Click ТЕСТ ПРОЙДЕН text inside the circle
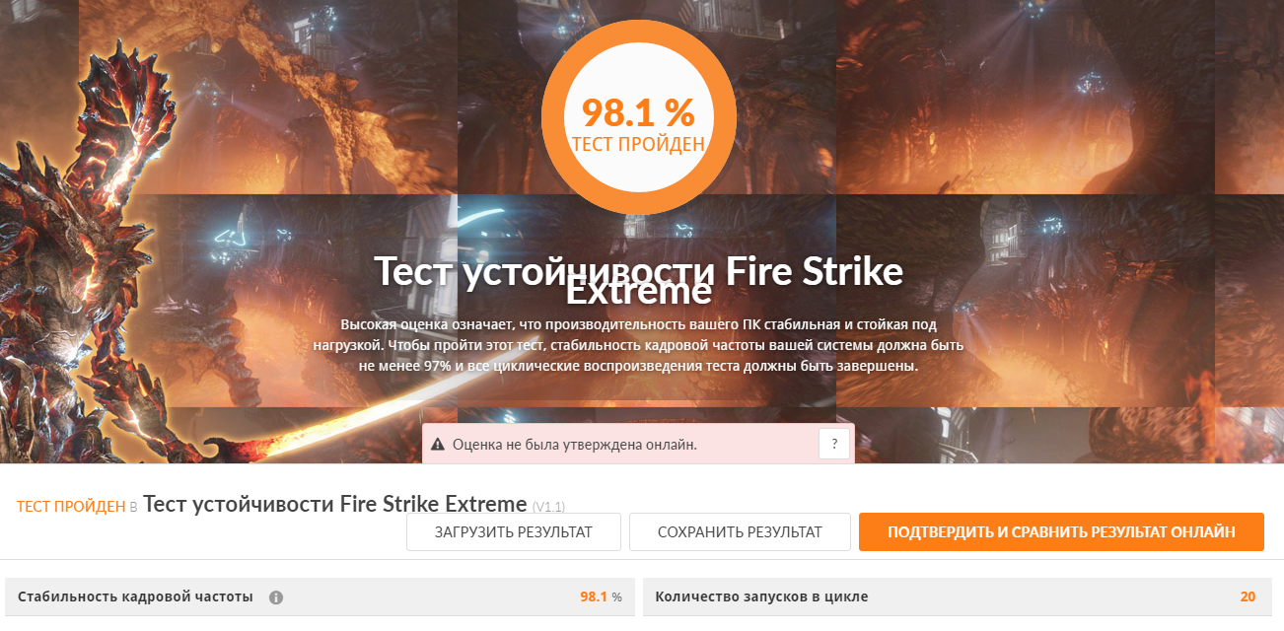1284x631 pixels. (639, 144)
